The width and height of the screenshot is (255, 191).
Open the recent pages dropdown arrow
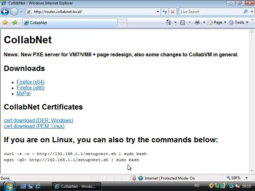(21, 12)
